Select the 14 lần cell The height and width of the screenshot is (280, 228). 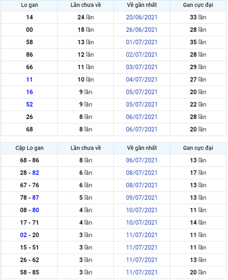click(198, 223)
